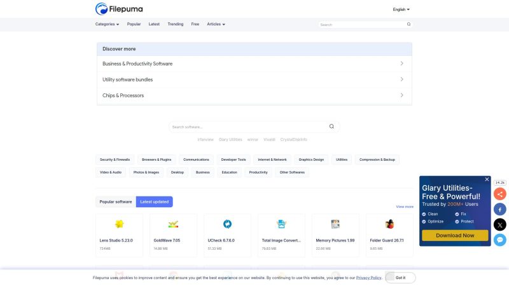The width and height of the screenshot is (509, 286).
Task: Click the 14.2k share count badge
Action: (x=500, y=182)
